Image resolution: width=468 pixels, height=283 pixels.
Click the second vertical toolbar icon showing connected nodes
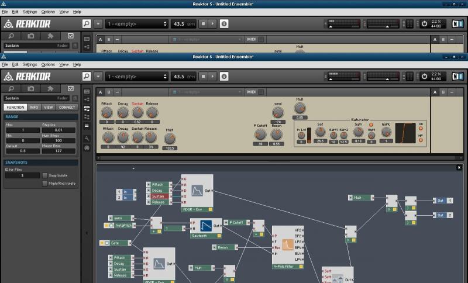point(87,99)
